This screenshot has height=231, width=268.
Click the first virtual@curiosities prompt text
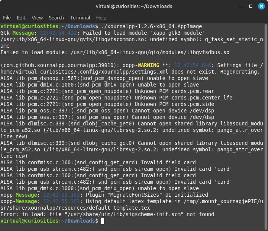tap(29, 26)
